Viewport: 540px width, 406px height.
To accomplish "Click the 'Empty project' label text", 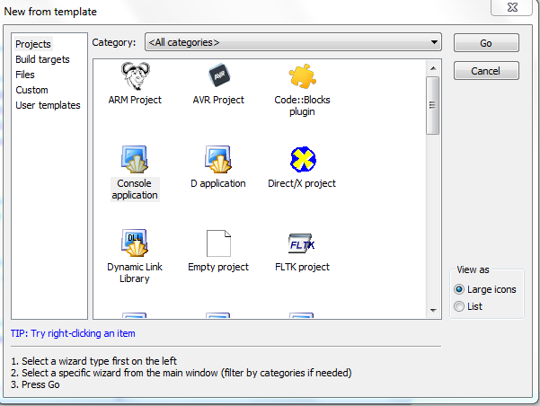I will (x=218, y=267).
